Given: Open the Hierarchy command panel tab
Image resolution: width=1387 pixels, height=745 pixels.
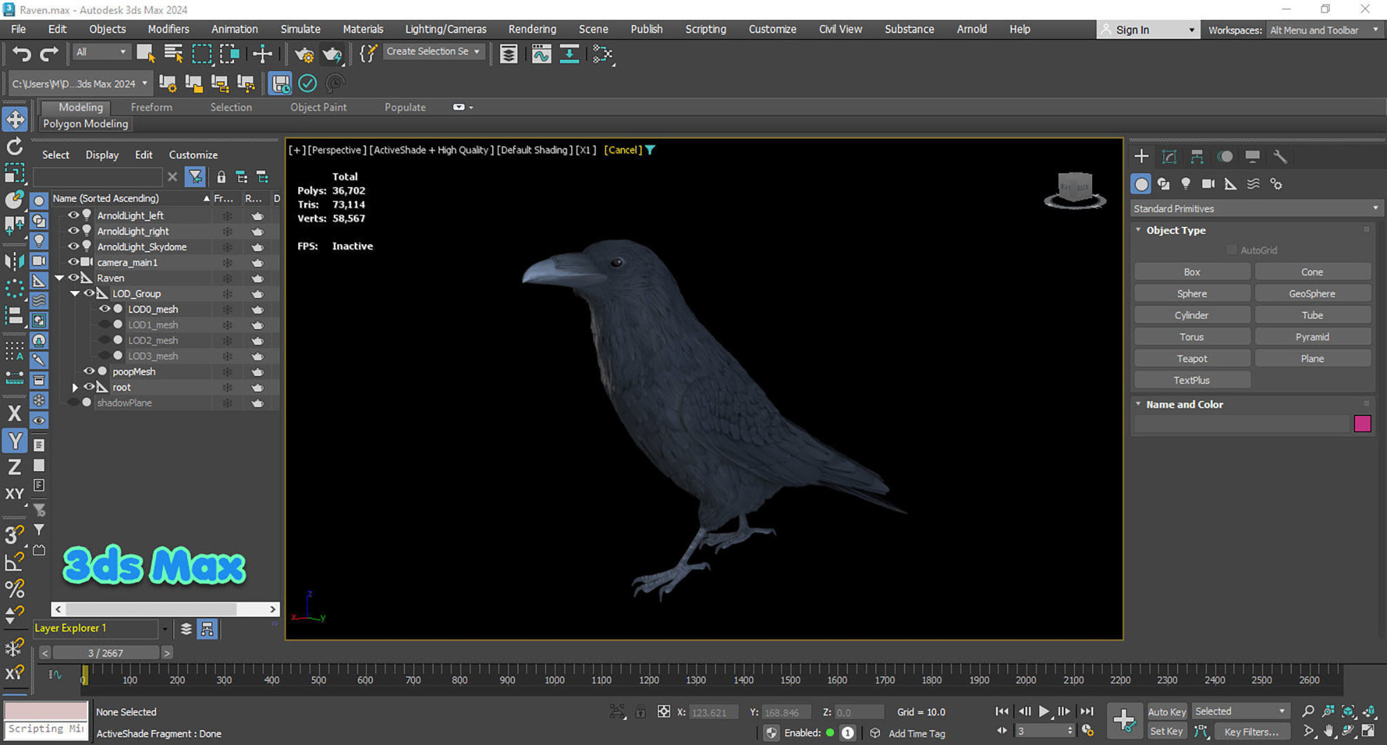Looking at the screenshot, I should click(1196, 157).
